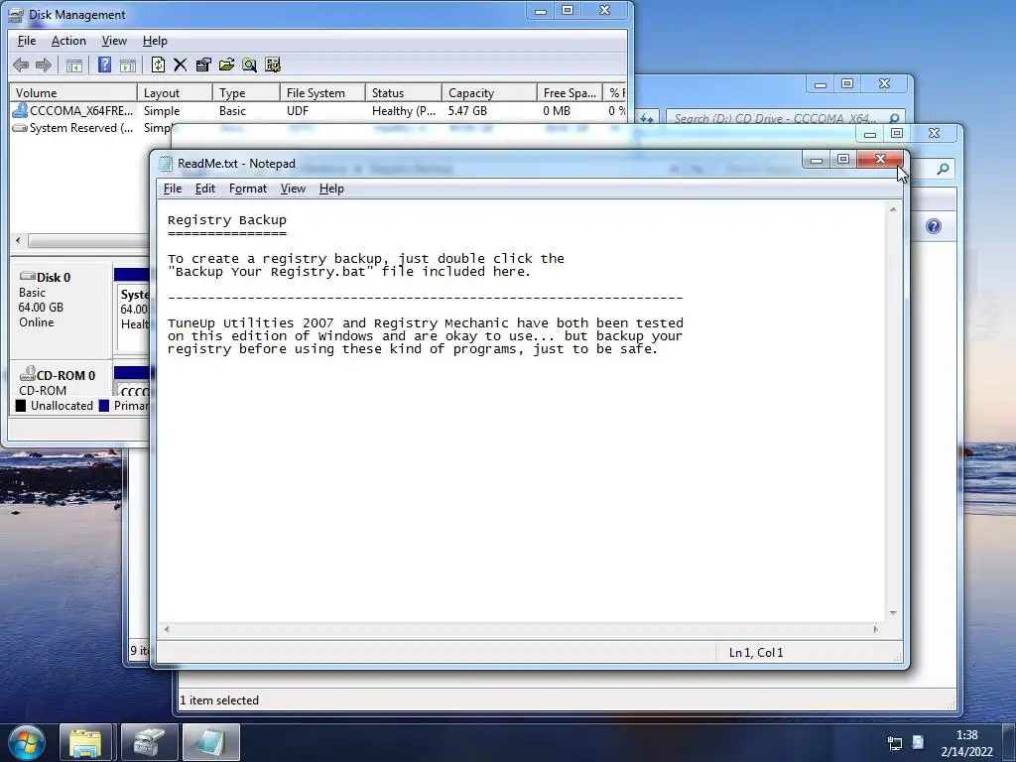The width and height of the screenshot is (1016, 762).
Task: Click the Notepad document icon in ReadMe.txt title bar
Action: [x=166, y=164]
